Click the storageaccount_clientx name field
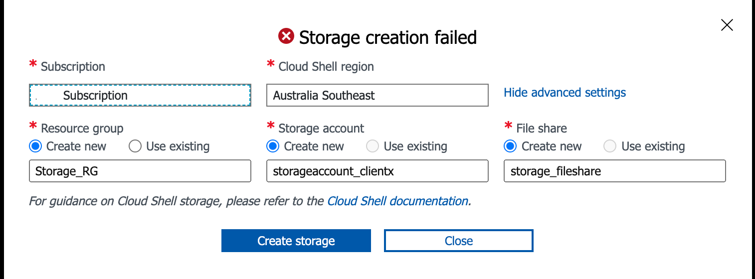This screenshot has height=279, width=755. (377, 171)
